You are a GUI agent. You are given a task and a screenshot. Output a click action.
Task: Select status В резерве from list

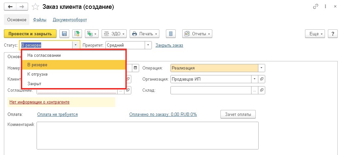click(74, 65)
